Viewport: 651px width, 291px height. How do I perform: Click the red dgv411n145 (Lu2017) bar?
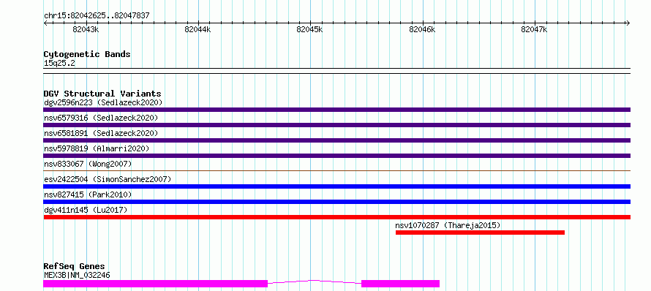(336, 217)
